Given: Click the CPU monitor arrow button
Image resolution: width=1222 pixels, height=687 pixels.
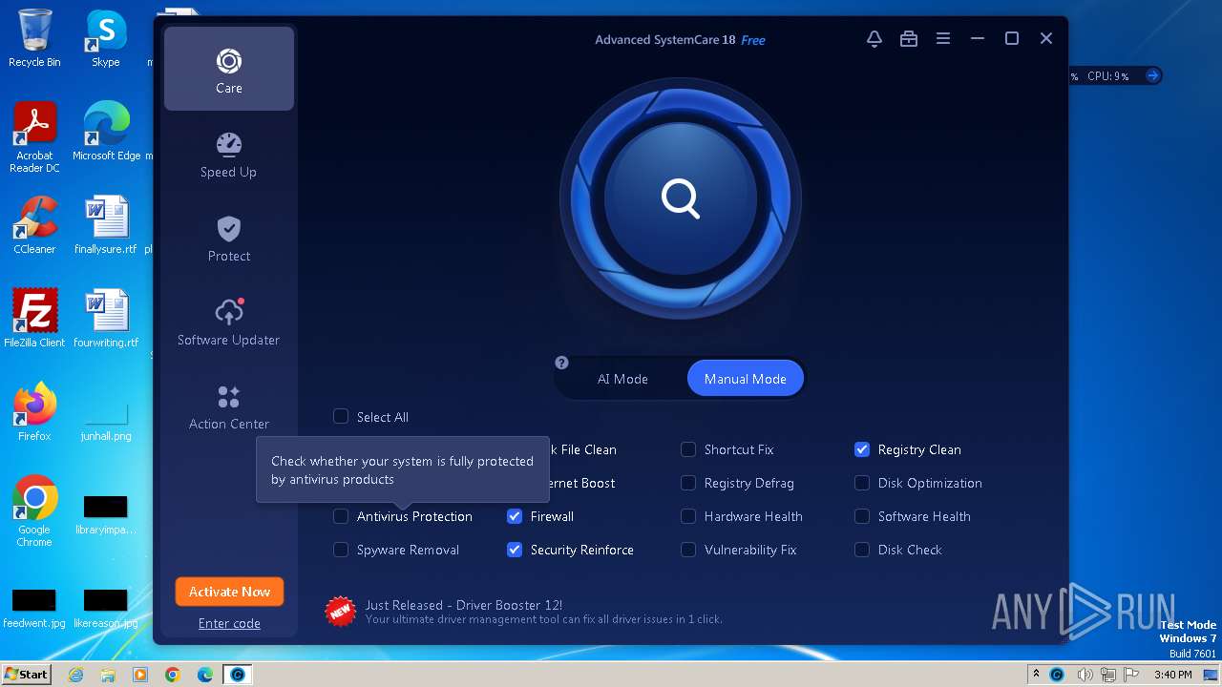Looking at the screenshot, I should pyautogui.click(x=1152, y=75).
